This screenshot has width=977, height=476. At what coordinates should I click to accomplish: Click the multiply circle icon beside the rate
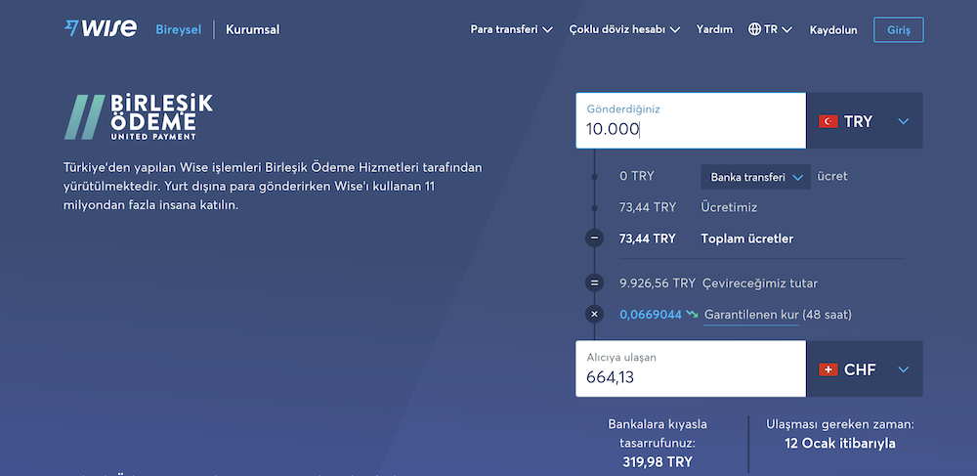pyautogui.click(x=594, y=314)
